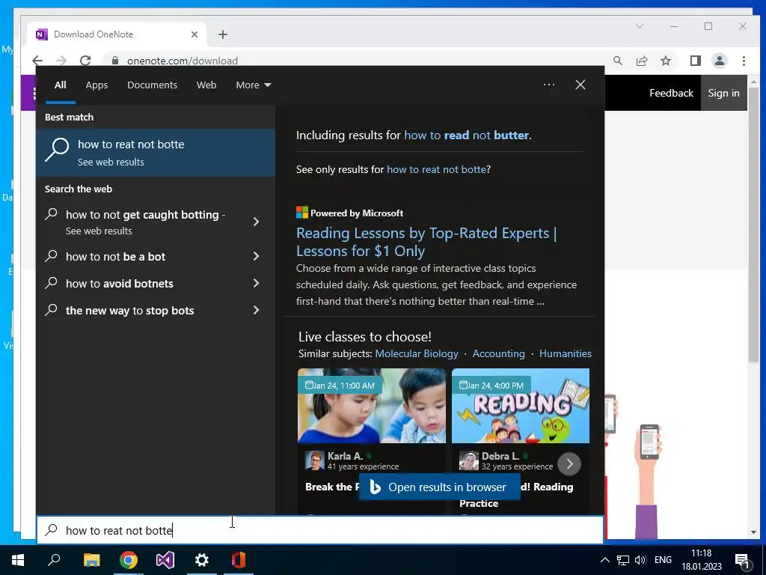The height and width of the screenshot is (575, 766).
Task: Open Chrome three-dot menu
Action: [744, 61]
